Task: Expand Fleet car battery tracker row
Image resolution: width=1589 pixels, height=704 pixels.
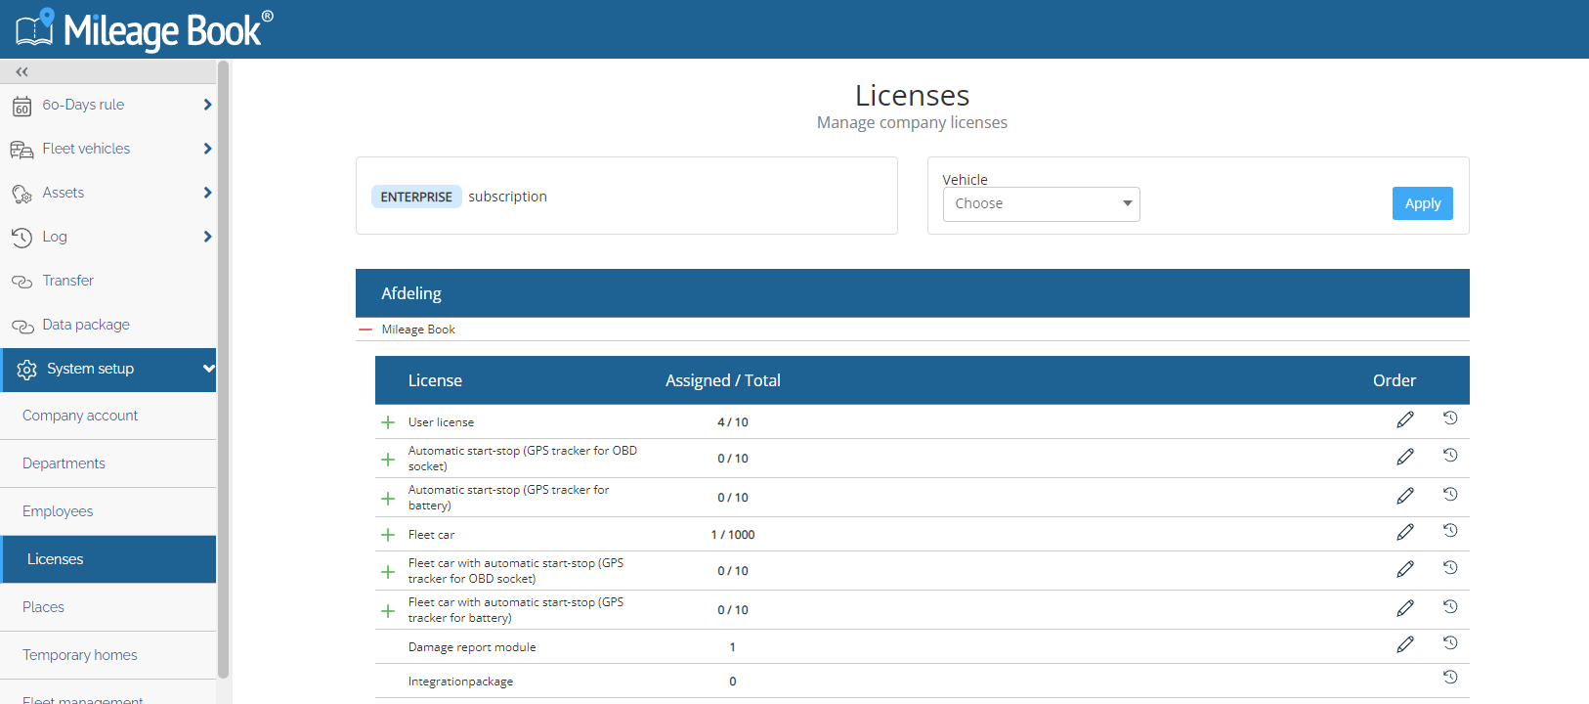Action: (388, 611)
